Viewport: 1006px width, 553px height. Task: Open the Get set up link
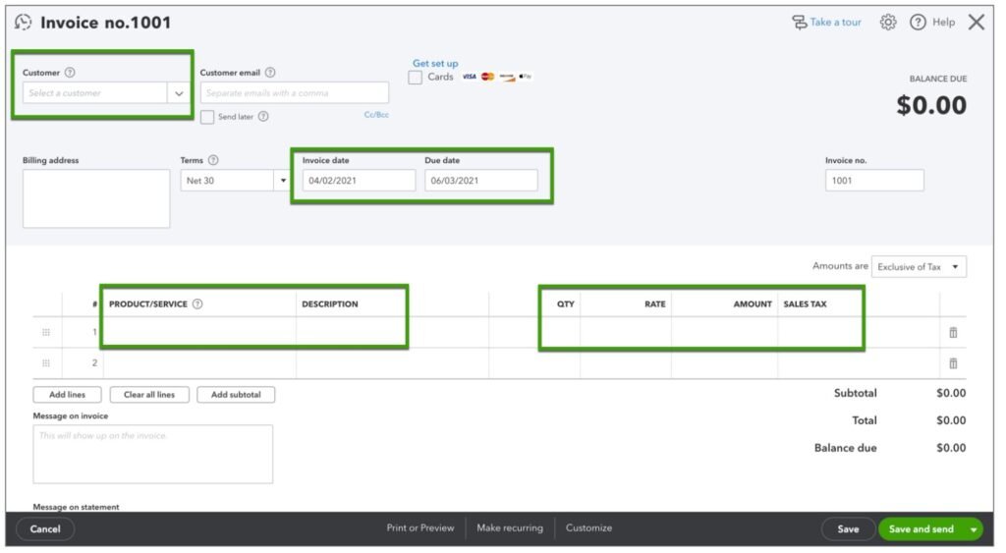[x=435, y=64]
